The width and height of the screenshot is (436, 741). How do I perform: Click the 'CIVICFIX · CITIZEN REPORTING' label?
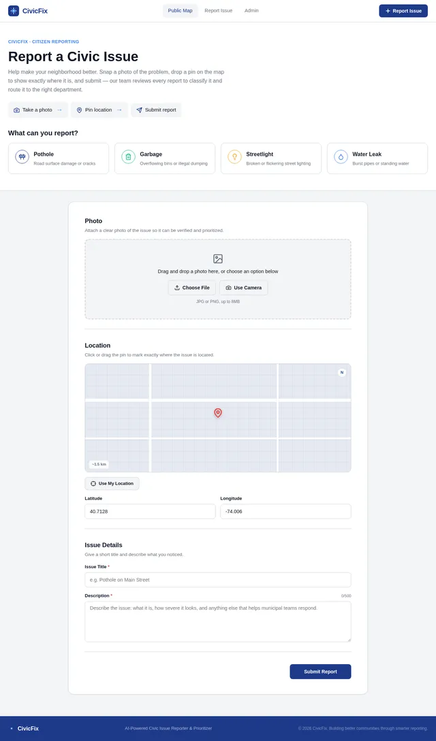coord(44,42)
